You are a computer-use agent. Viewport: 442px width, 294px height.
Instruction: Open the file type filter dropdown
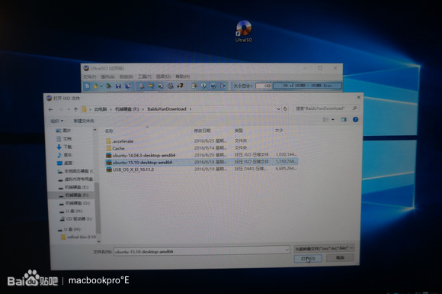324,248
